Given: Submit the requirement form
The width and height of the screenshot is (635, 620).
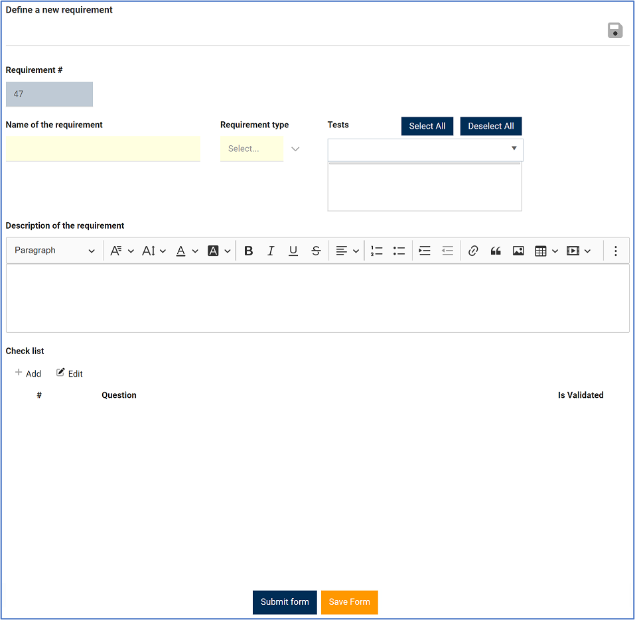Looking at the screenshot, I should coord(285,602).
